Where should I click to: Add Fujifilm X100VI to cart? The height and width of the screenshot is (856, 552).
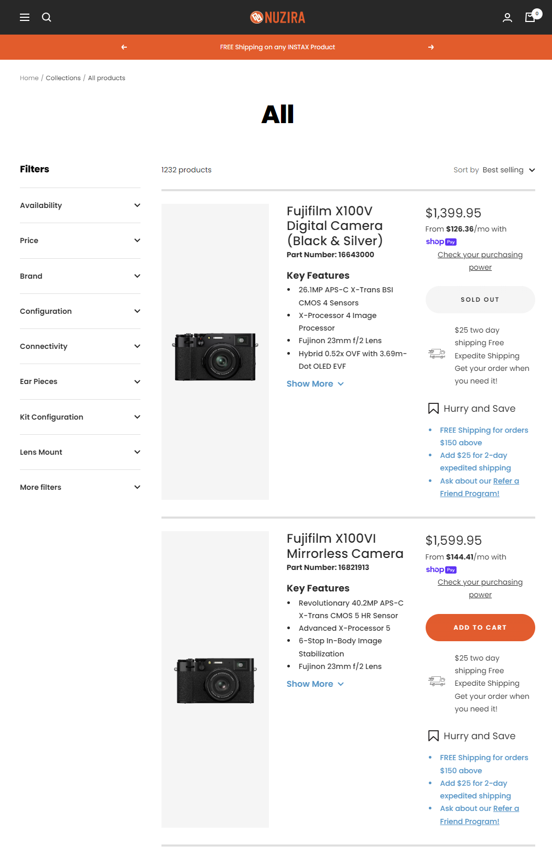[x=480, y=628]
